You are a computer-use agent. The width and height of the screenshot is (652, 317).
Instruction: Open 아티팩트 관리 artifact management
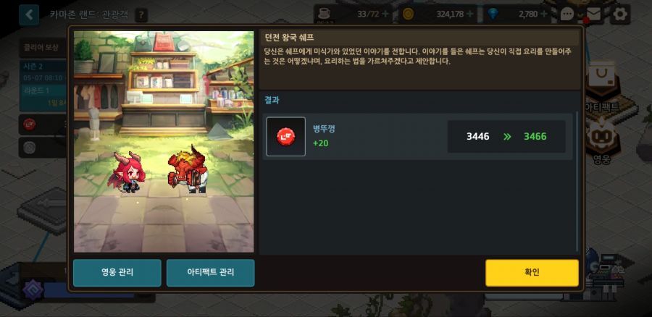click(x=210, y=273)
